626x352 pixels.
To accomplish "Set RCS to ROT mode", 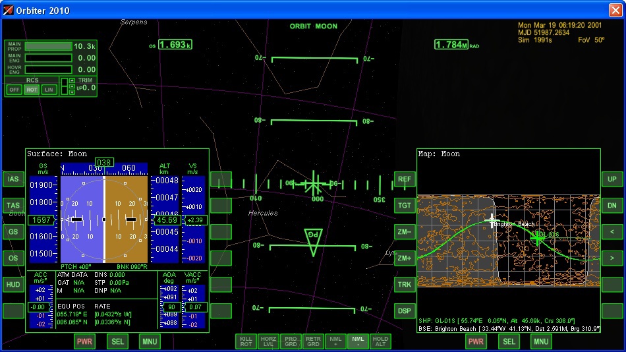I will [32, 90].
